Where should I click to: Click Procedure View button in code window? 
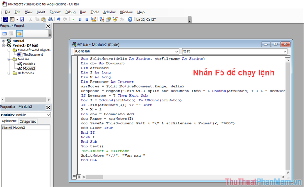pyautogui.click(x=74, y=177)
